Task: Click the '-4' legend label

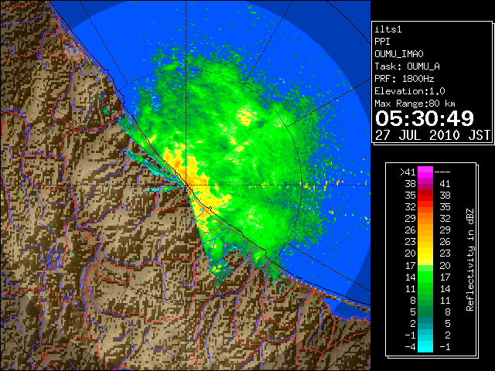Action: pyautogui.click(x=410, y=347)
